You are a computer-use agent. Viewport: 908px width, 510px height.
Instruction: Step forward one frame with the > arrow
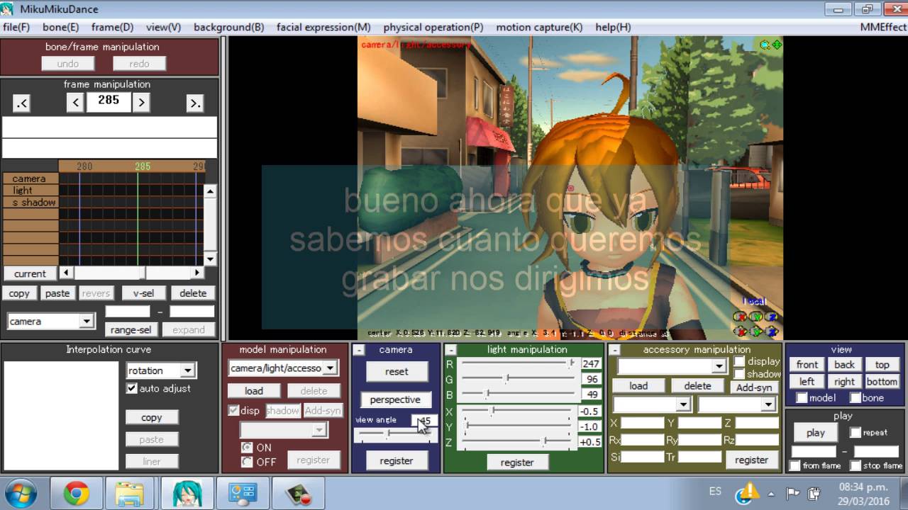[141, 103]
